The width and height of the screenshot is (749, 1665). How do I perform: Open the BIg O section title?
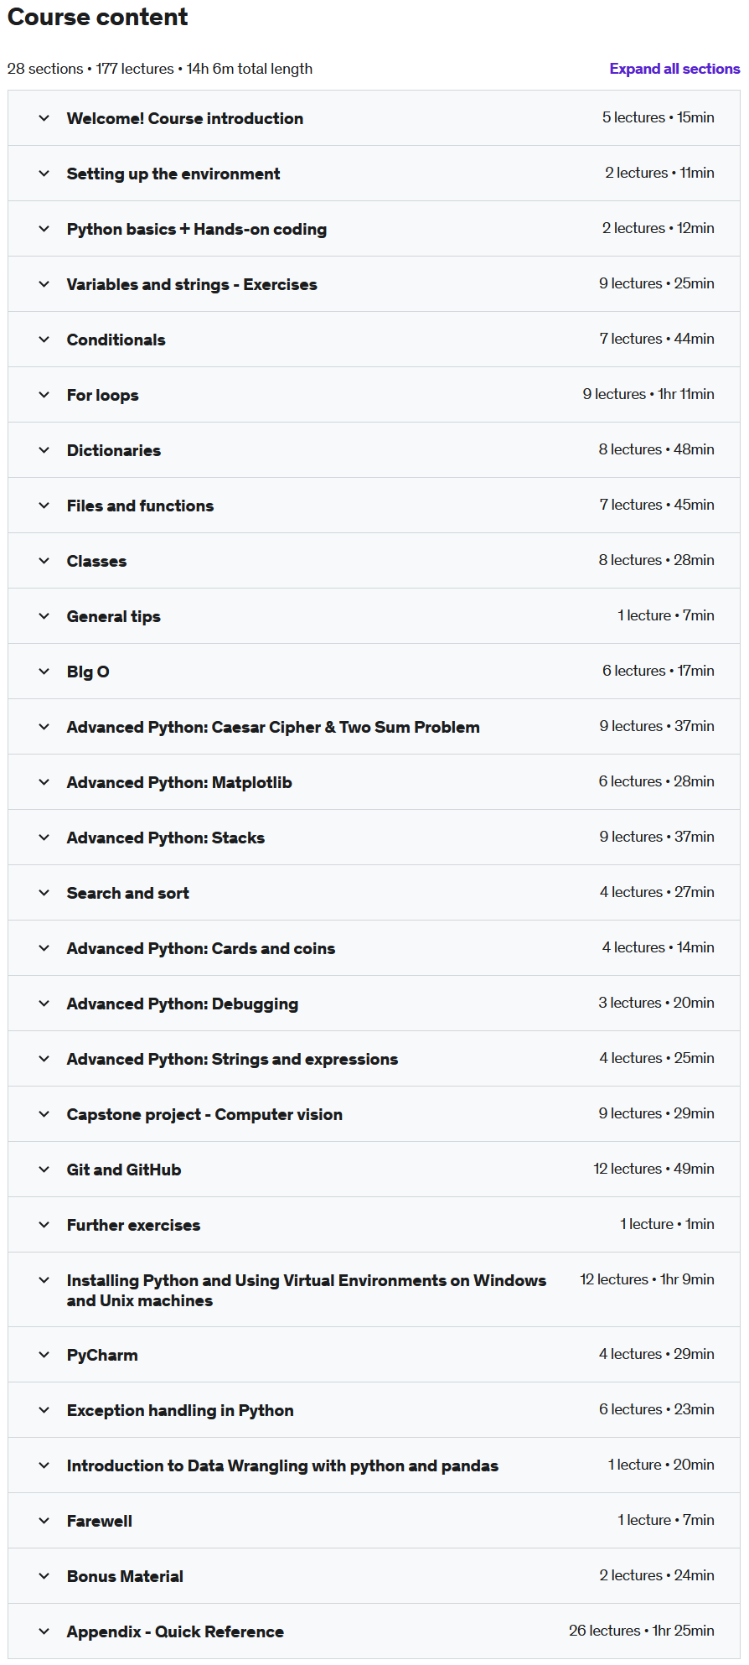[88, 672]
